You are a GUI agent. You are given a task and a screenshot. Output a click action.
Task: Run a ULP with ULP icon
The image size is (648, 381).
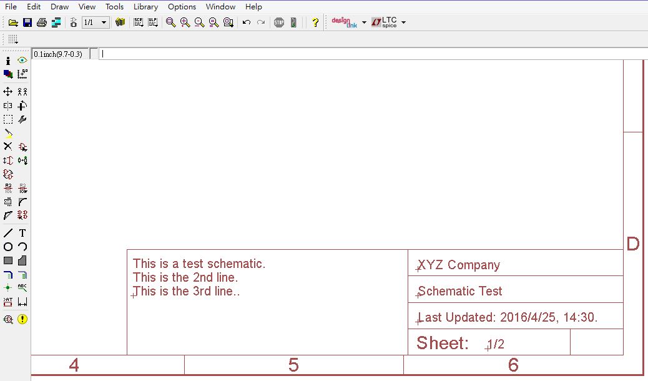coord(153,22)
